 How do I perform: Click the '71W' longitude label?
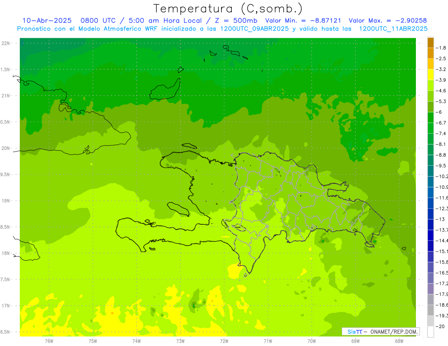[268, 341]
